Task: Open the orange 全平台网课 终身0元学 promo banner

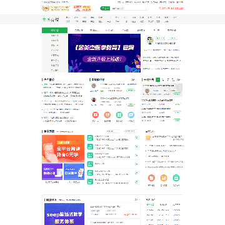Action: click(x=63, y=149)
